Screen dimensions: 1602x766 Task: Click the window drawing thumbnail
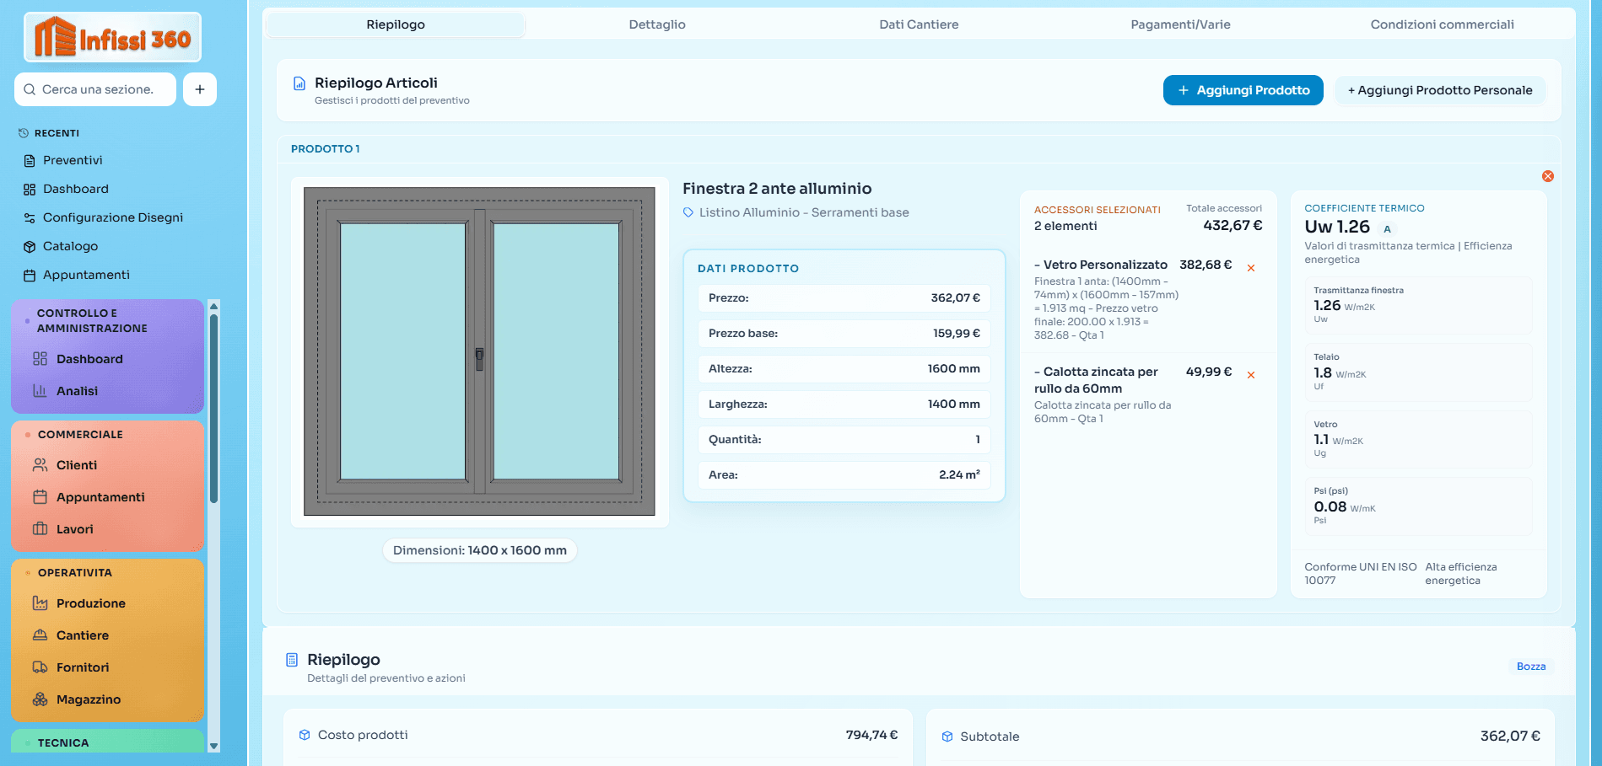coord(479,351)
